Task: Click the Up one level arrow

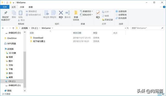Action: pos(13,28)
